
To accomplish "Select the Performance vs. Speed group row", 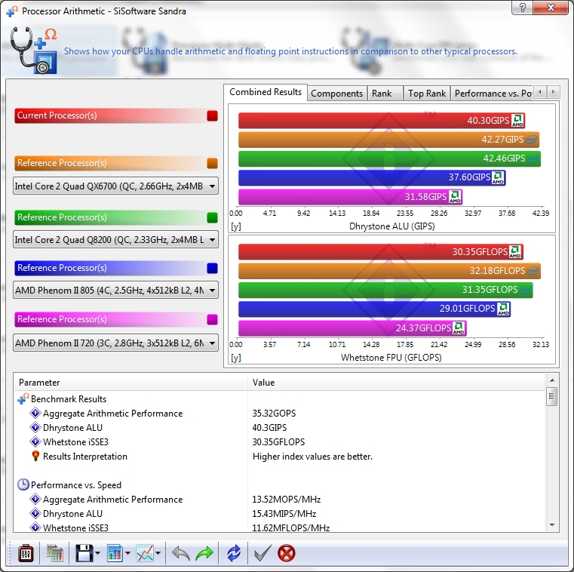I will click(280, 485).
